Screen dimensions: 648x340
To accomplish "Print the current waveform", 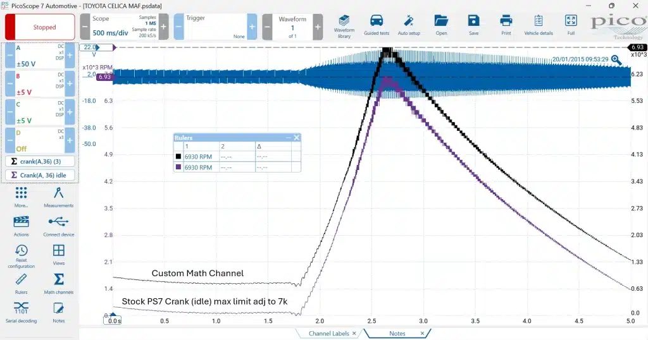I will [x=506, y=25].
